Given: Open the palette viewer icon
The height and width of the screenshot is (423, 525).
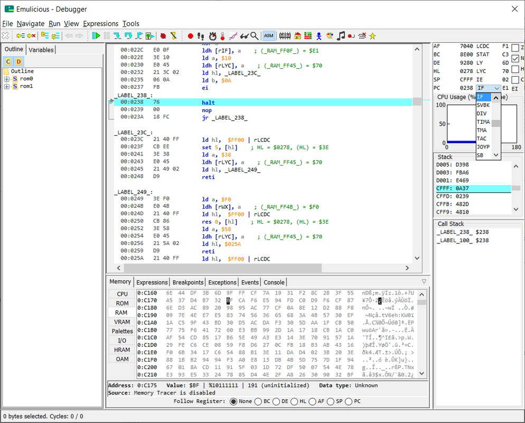Looking at the screenshot, I should pyautogui.click(x=330, y=35).
